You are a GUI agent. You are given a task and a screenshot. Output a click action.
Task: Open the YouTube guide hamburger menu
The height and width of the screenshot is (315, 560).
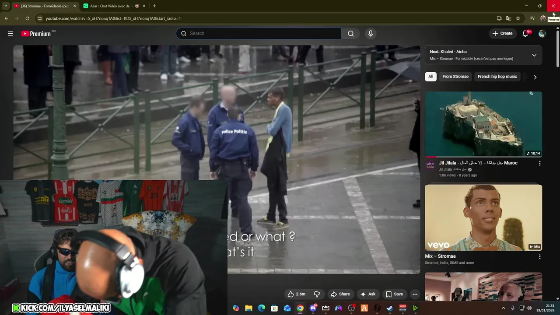pyautogui.click(x=10, y=34)
